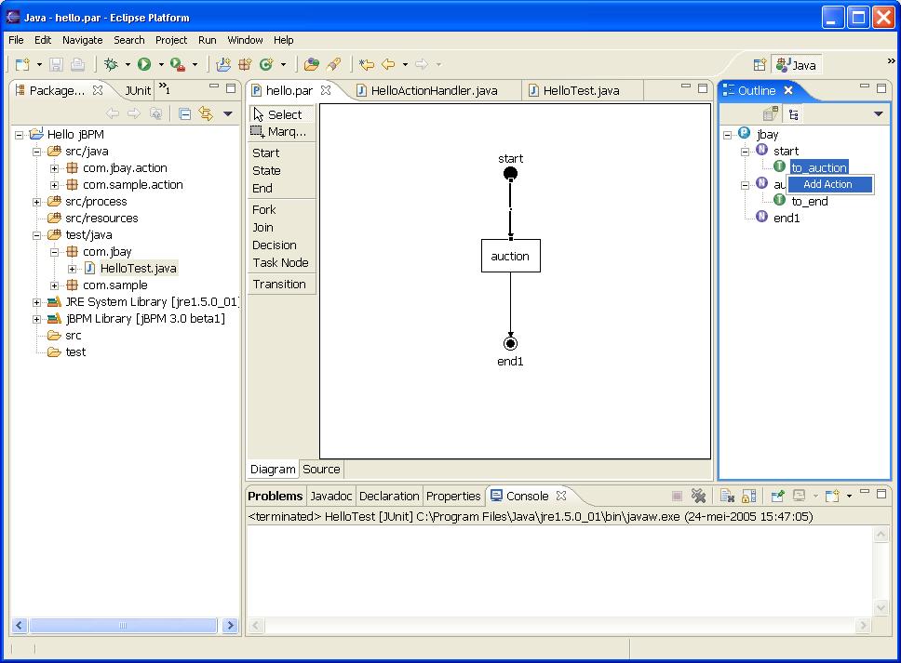Maximize the Console view pane
The width and height of the screenshot is (901, 663).
point(881,493)
